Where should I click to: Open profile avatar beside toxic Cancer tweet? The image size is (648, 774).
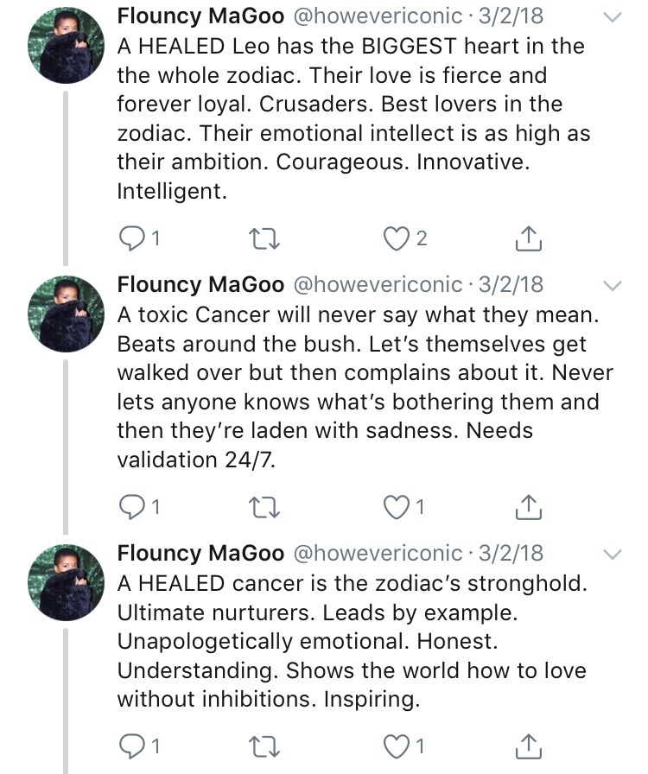tap(66, 314)
